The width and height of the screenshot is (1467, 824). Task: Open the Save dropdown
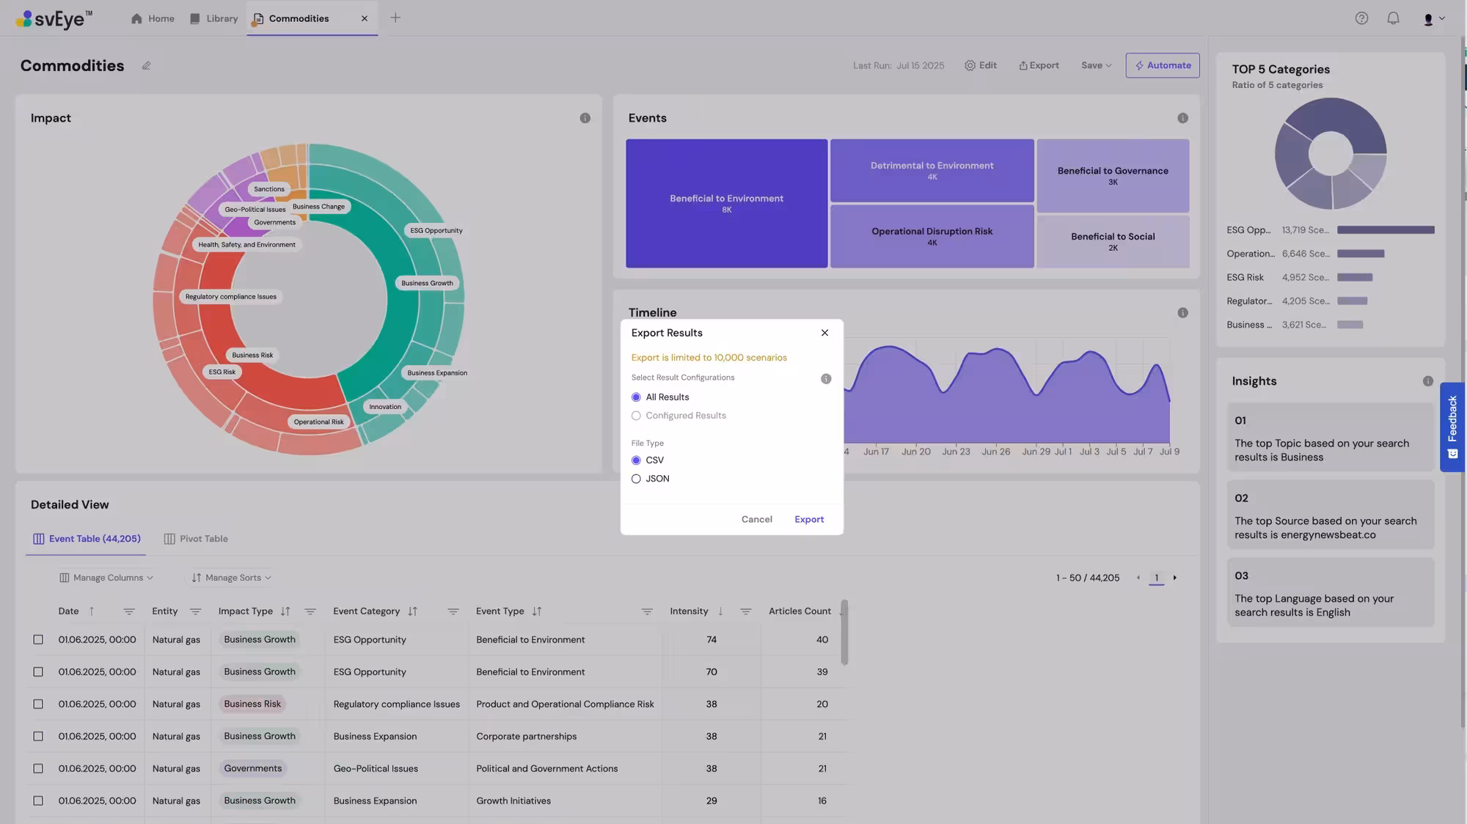(1096, 65)
